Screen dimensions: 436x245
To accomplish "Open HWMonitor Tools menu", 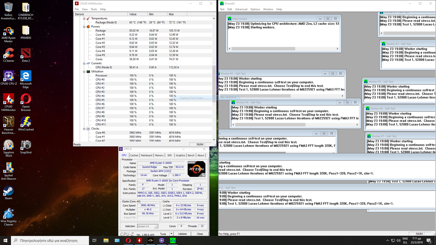I will pos(94,9).
